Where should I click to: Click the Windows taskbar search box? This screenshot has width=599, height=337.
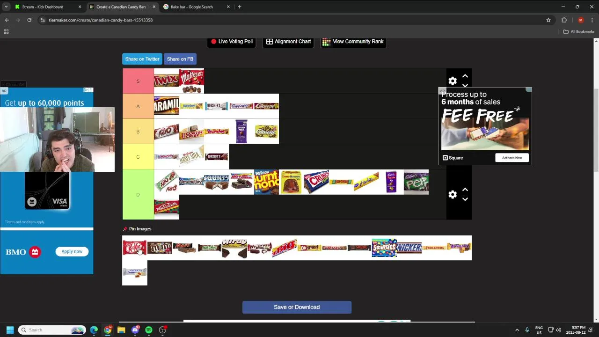[52, 330]
